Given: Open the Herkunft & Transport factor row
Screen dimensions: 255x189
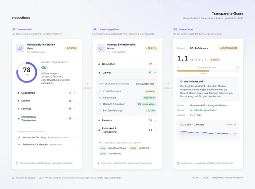Looking at the screenshot, I should (x=127, y=104).
